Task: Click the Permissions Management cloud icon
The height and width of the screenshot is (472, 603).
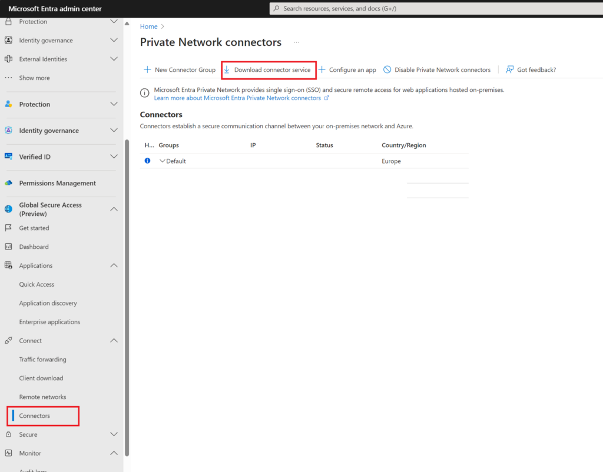Action: point(8,183)
